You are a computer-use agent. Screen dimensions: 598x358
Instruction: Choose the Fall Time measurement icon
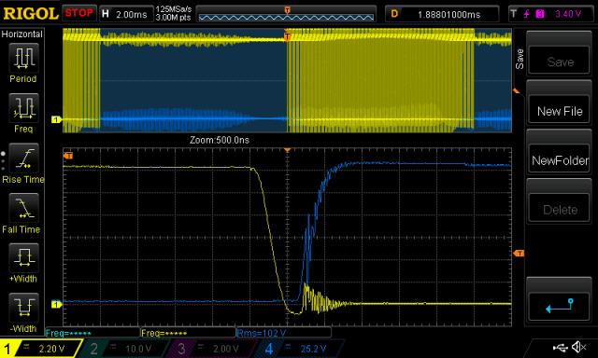tap(23, 208)
